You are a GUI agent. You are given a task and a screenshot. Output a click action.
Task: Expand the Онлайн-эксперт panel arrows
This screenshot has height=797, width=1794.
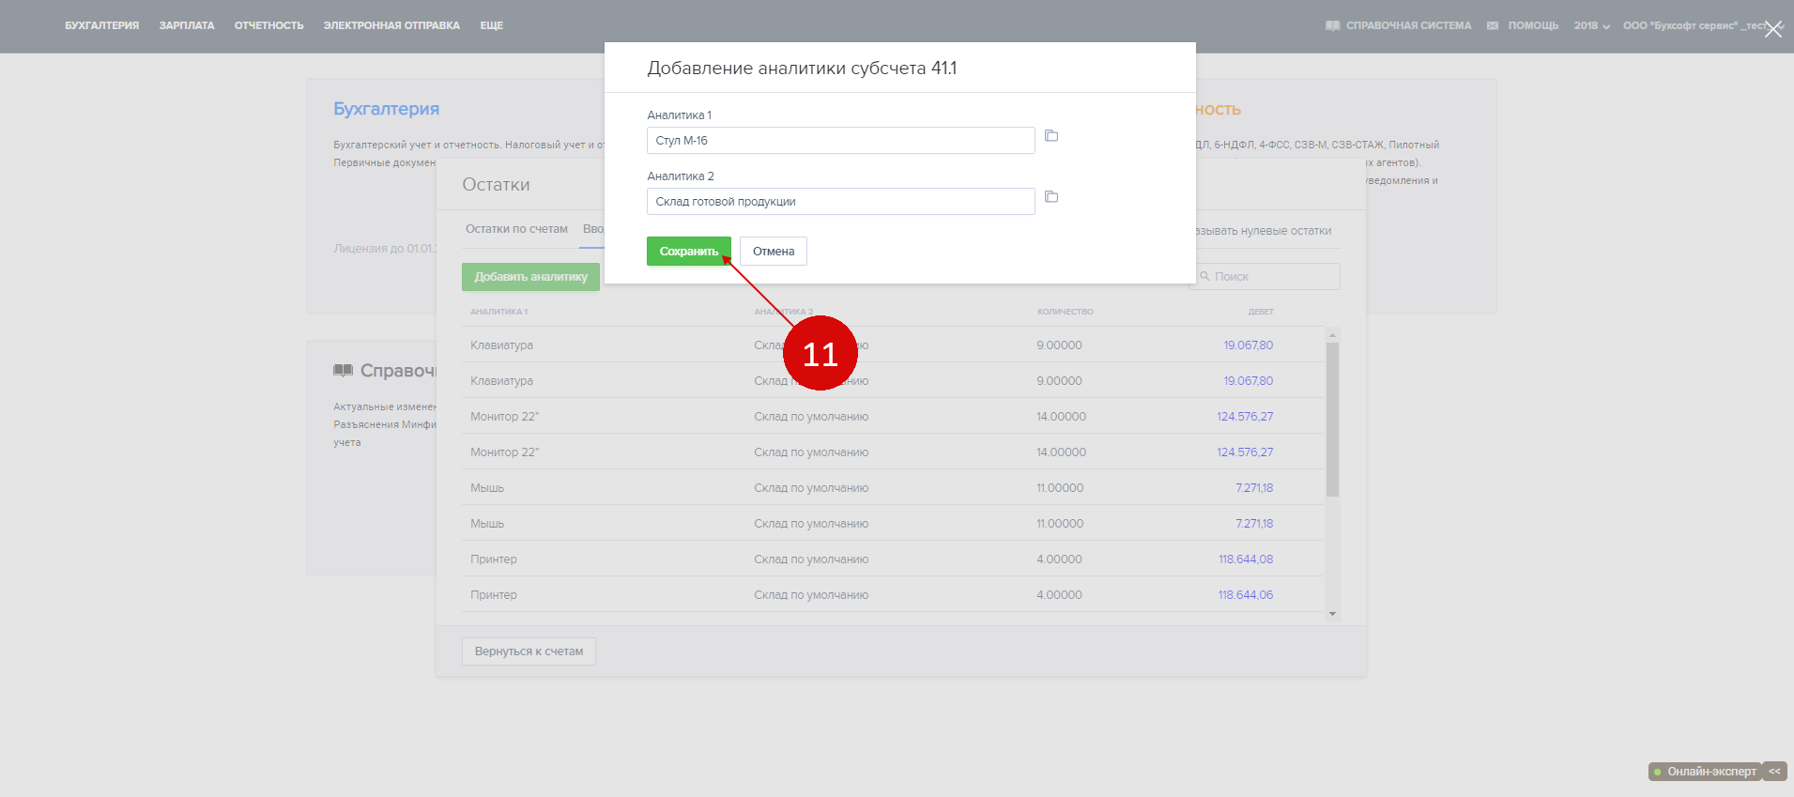pos(1774,771)
